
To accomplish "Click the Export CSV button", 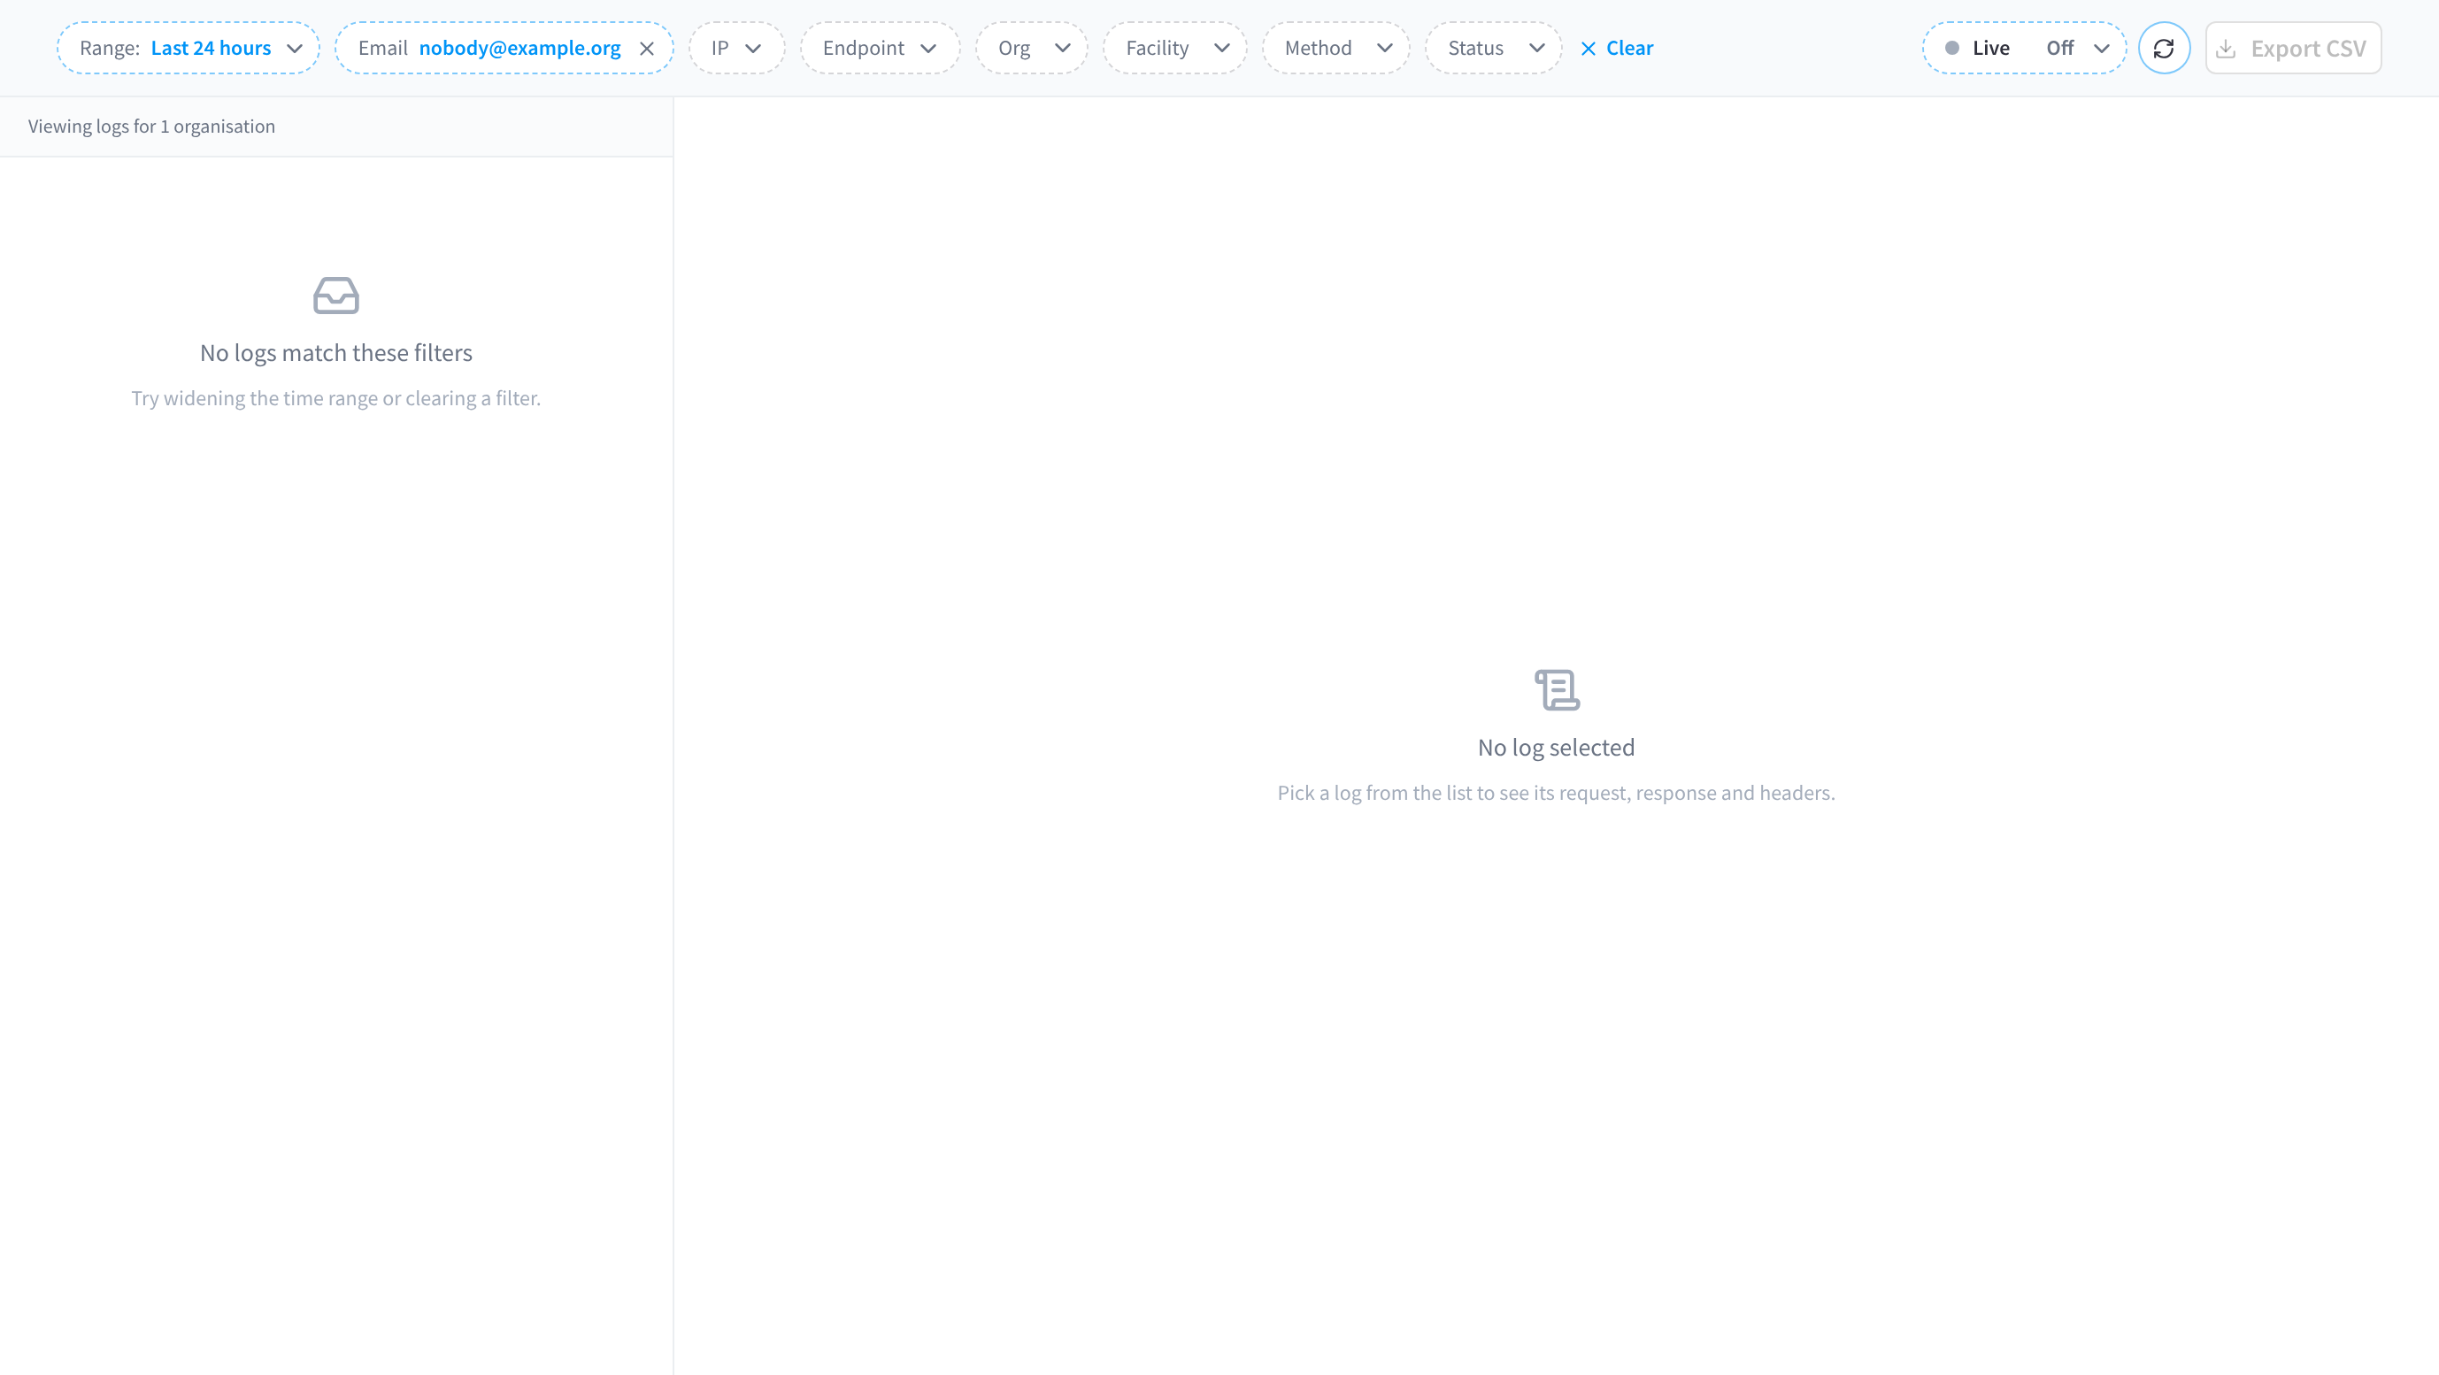I will [x=2292, y=49].
